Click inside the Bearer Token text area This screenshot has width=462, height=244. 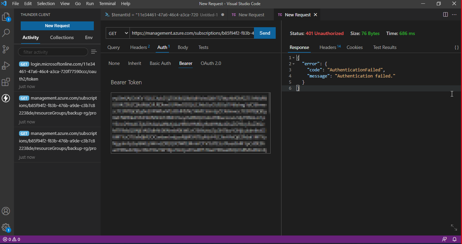pos(190,123)
